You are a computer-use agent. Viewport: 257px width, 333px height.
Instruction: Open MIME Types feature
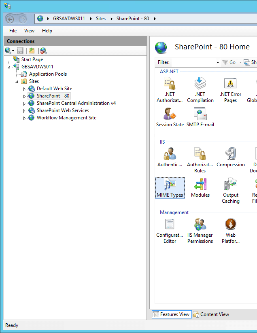coord(170,188)
